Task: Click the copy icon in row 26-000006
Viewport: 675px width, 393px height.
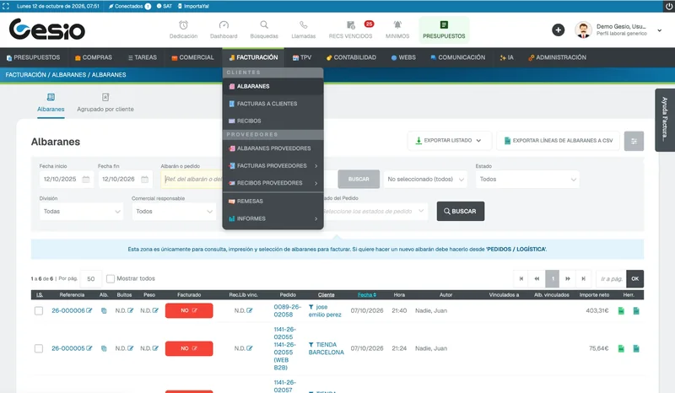Action: pos(104,310)
